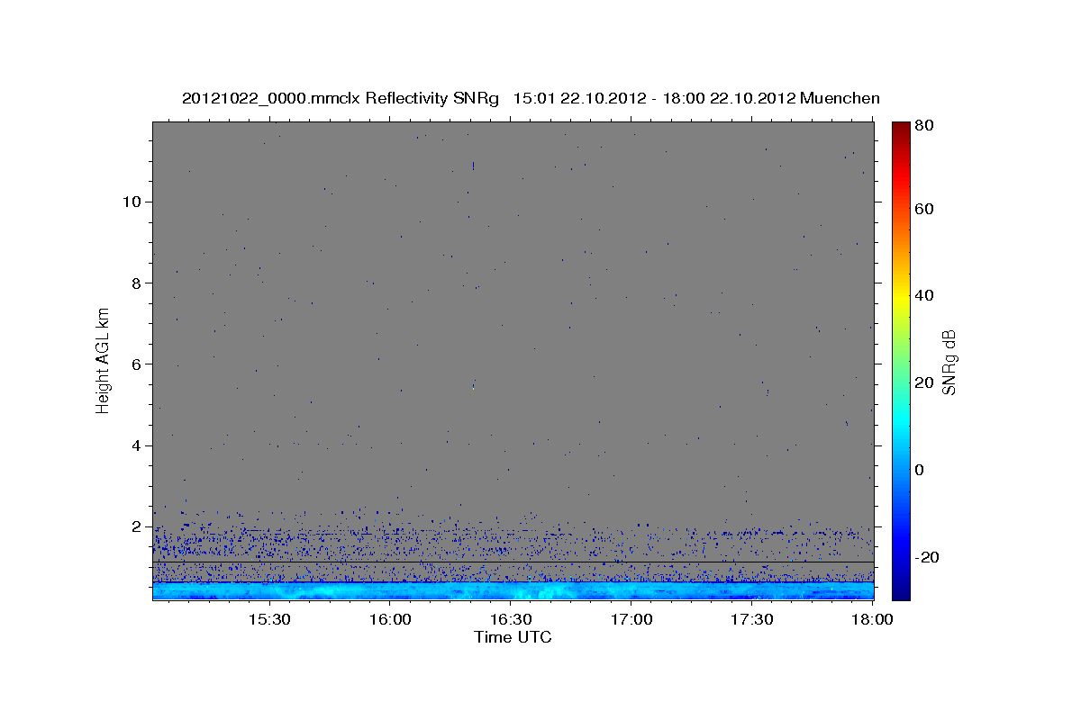
Task: Click the 15:30 time tick label
Action: 268,620
